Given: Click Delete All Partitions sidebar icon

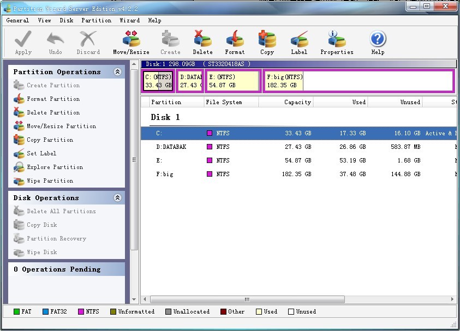Looking at the screenshot, I should (x=19, y=211).
